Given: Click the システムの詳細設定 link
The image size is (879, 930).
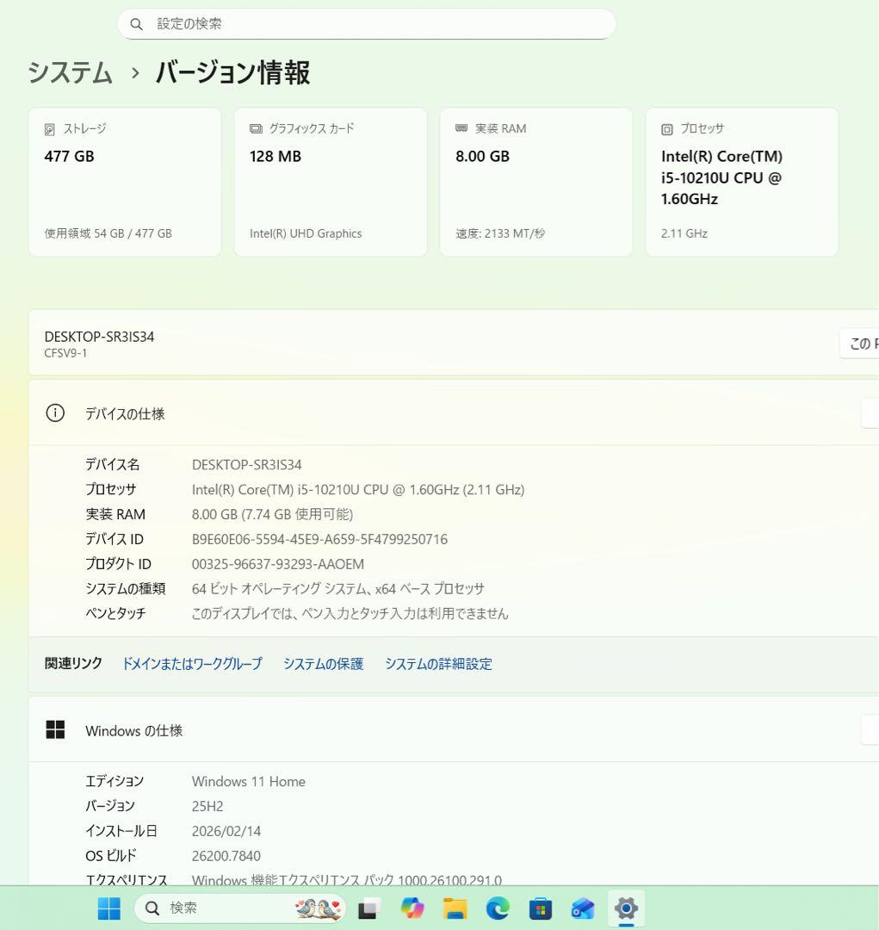Looking at the screenshot, I should (x=439, y=664).
